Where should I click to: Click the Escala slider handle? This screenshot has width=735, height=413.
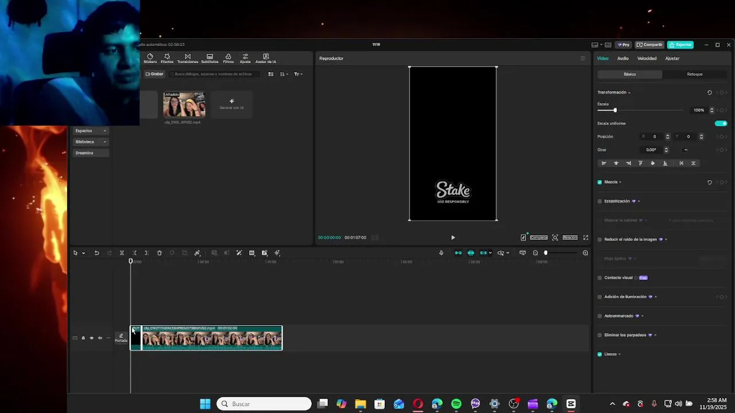[x=615, y=110]
